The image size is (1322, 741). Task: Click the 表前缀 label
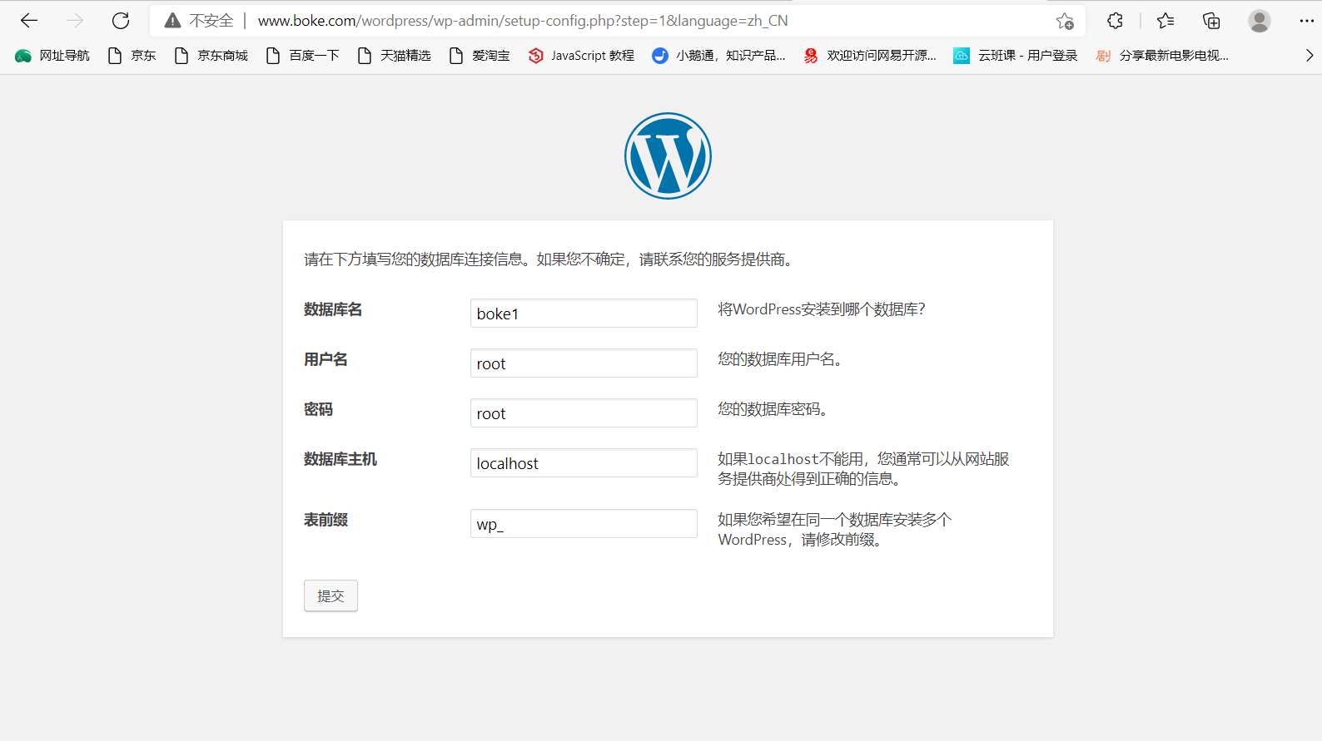[326, 520]
